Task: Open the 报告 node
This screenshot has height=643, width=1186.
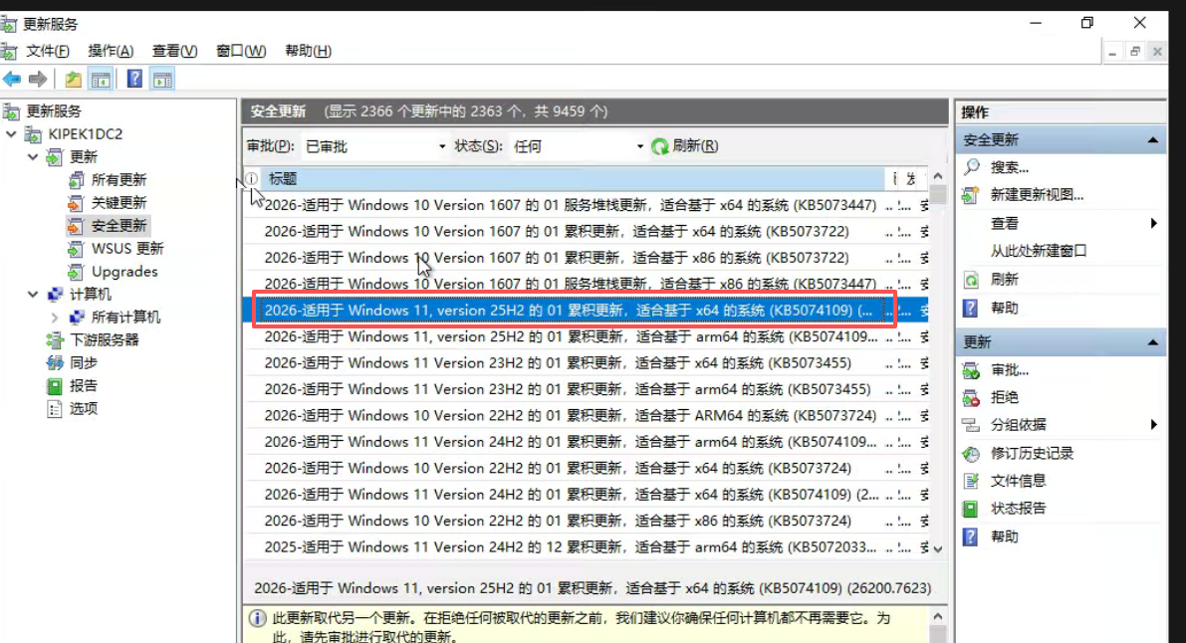Action: 84,386
